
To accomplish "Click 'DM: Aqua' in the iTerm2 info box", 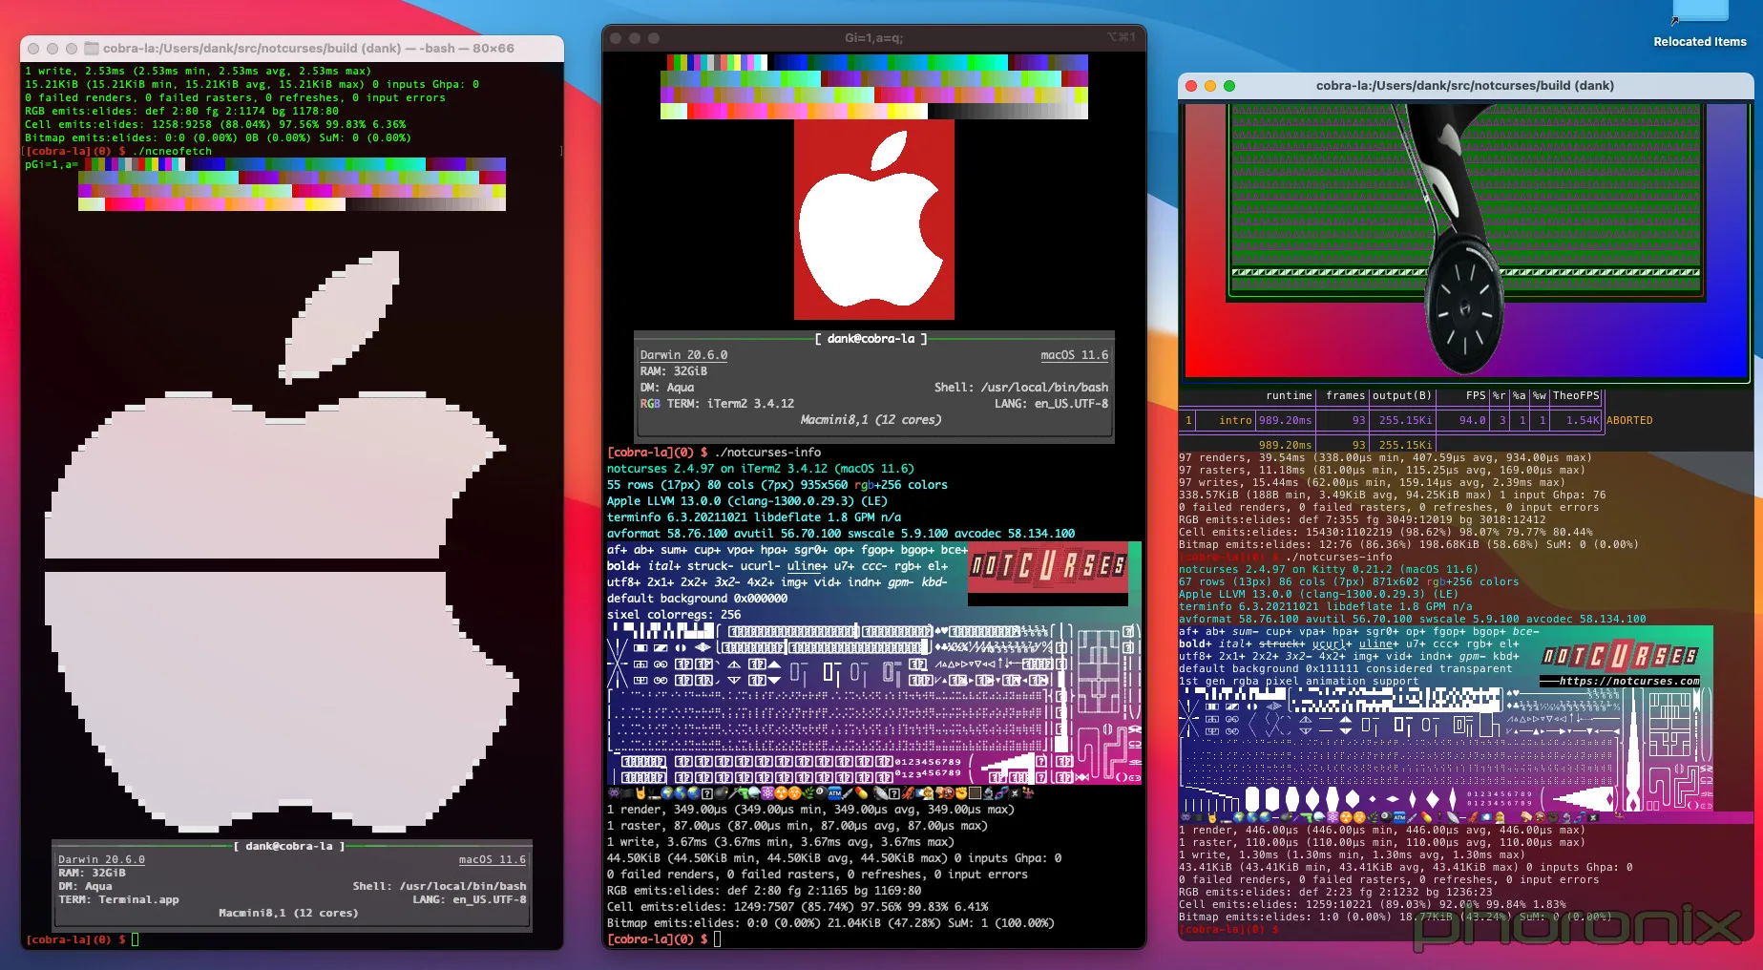I will pos(667,387).
